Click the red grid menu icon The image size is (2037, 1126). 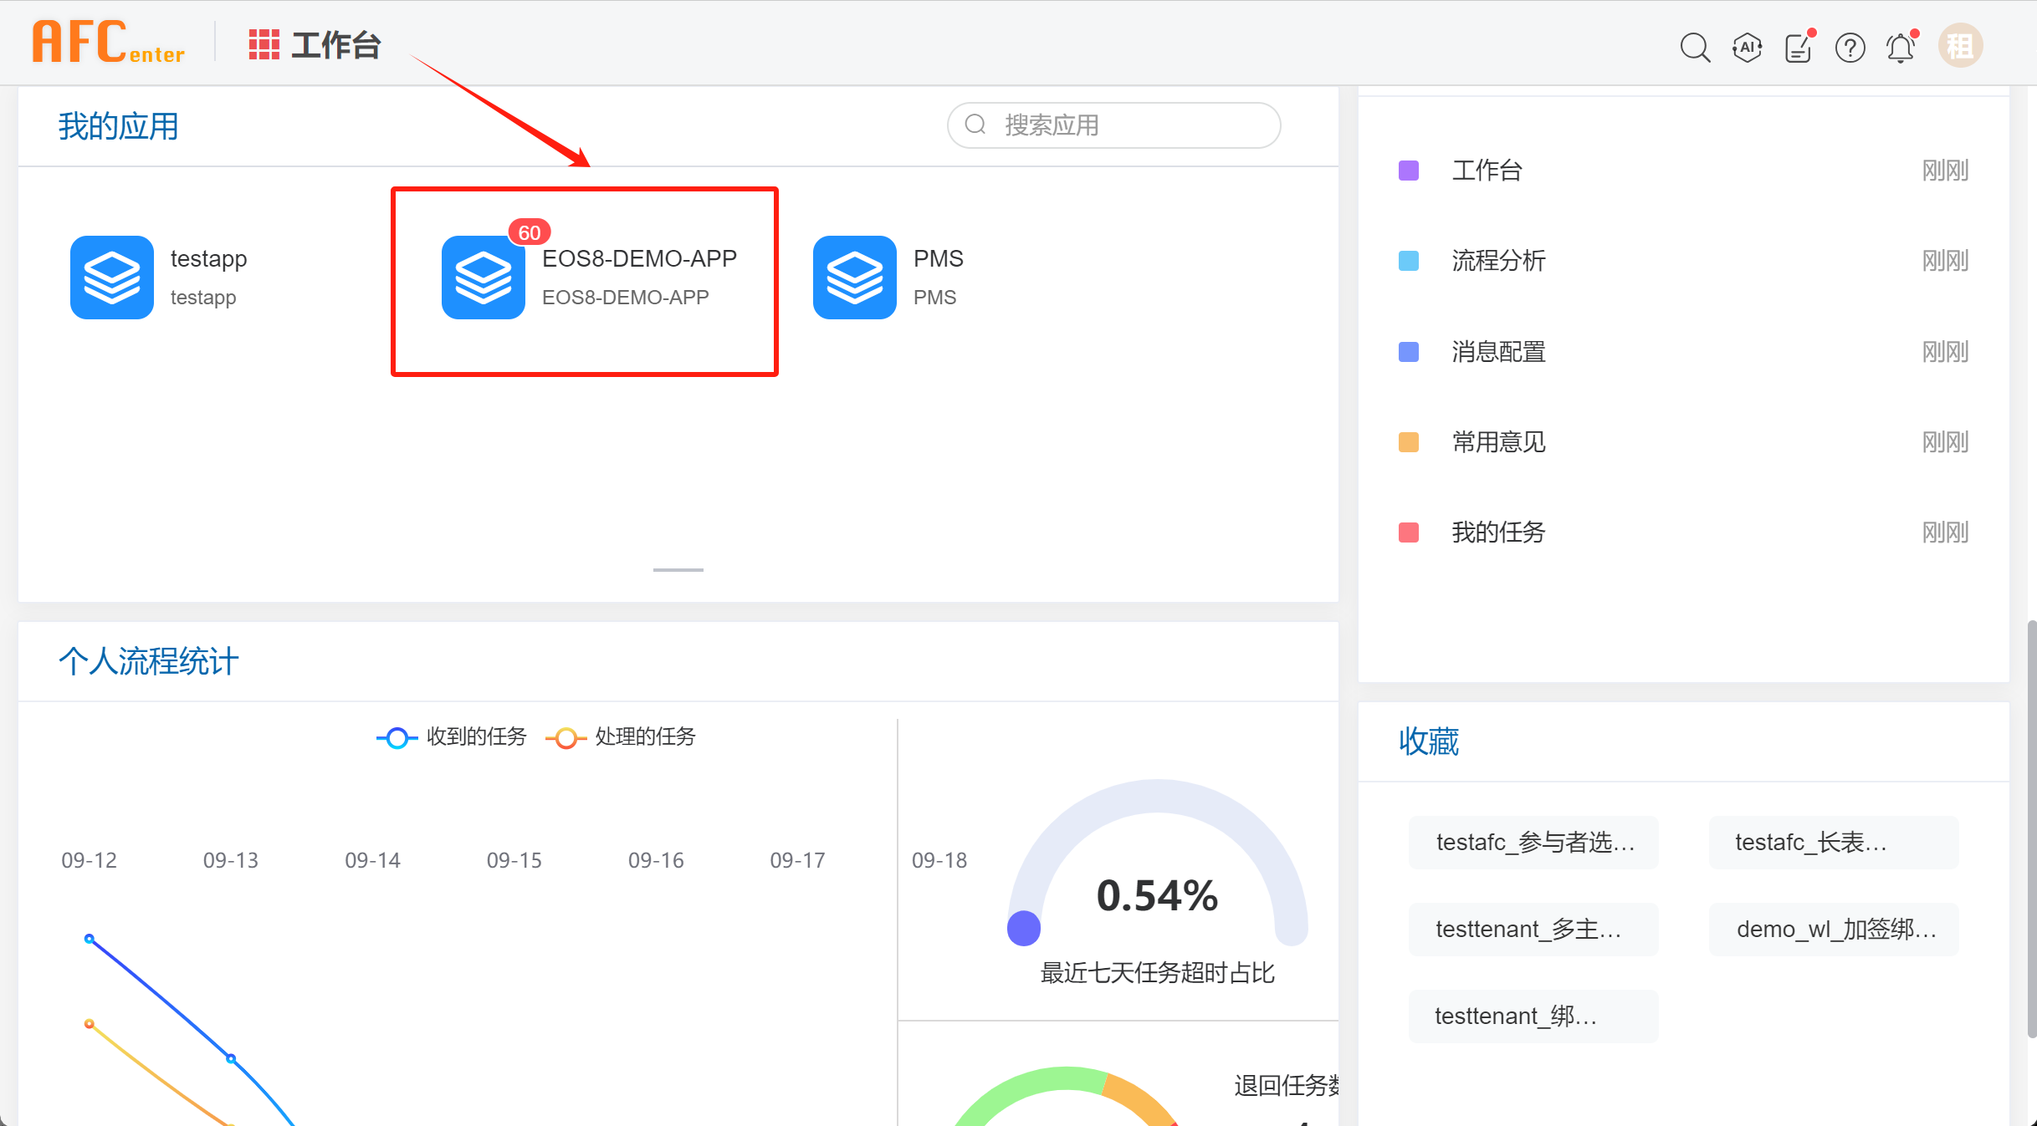(264, 45)
